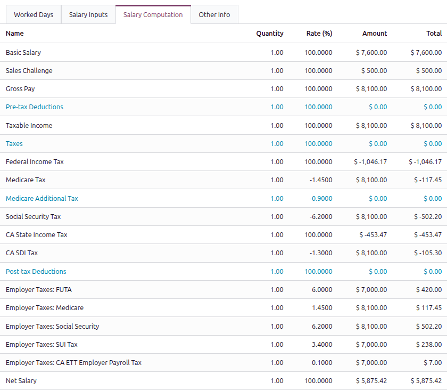Select the Federal Income Tax row name
This screenshot has width=447, height=390.
[35, 161]
